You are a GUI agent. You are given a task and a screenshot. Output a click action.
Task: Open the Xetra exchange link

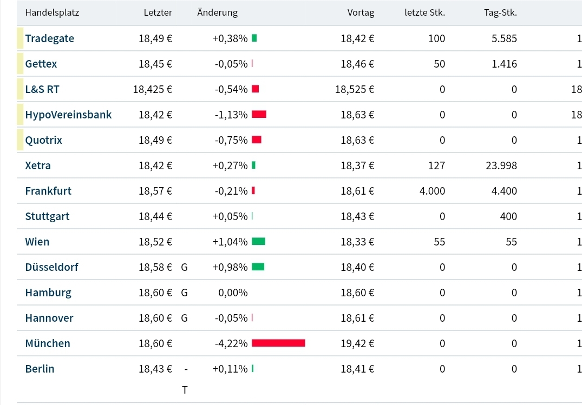coord(38,165)
